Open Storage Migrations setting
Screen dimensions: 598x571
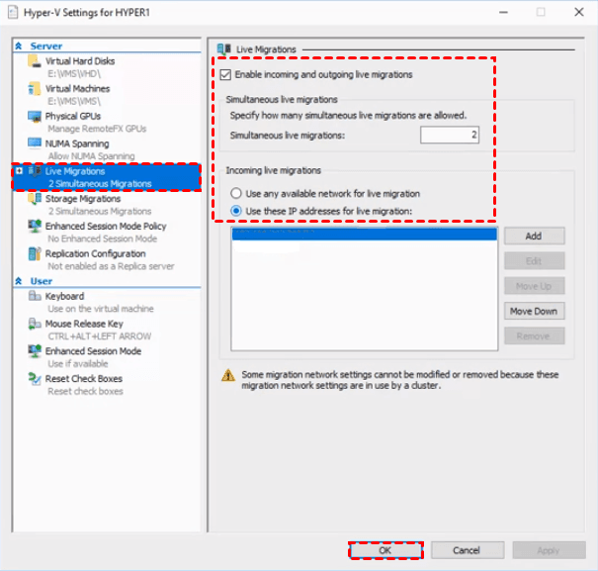coord(83,199)
